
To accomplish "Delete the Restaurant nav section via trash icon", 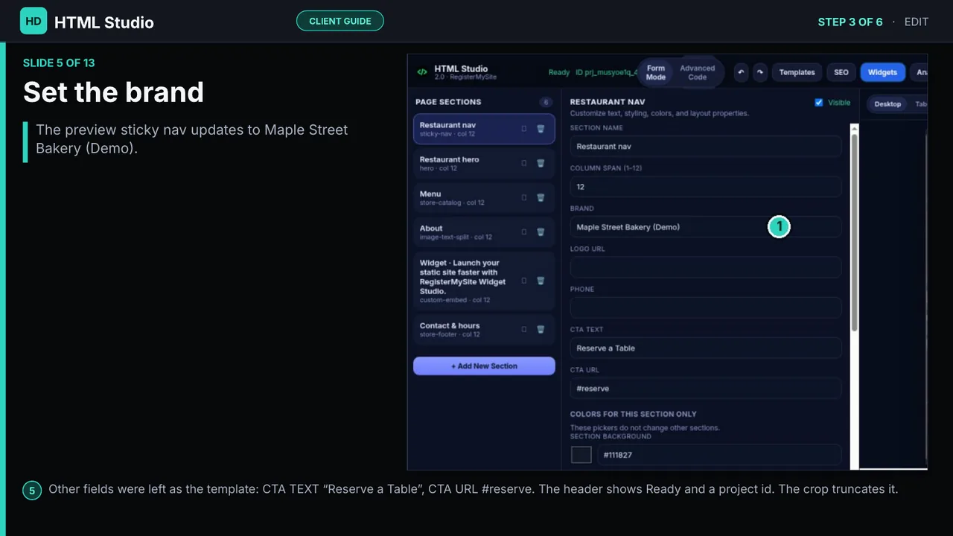I will click(541, 129).
